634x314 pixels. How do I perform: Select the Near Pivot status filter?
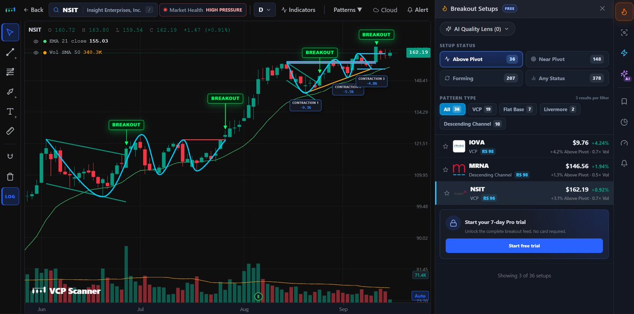(x=567, y=59)
